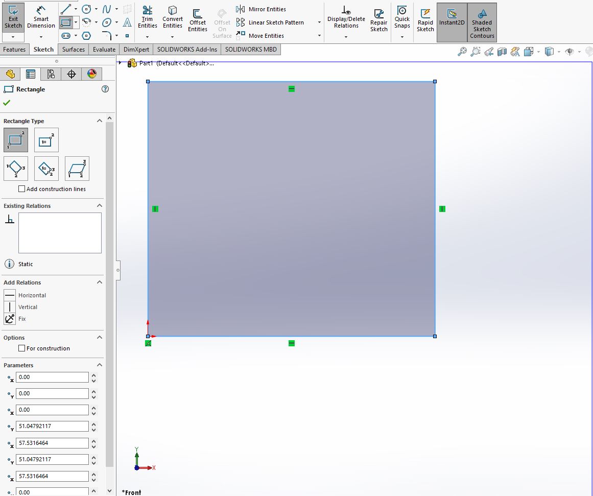
Task: Select the Mirror Entities tool
Action: (x=266, y=9)
